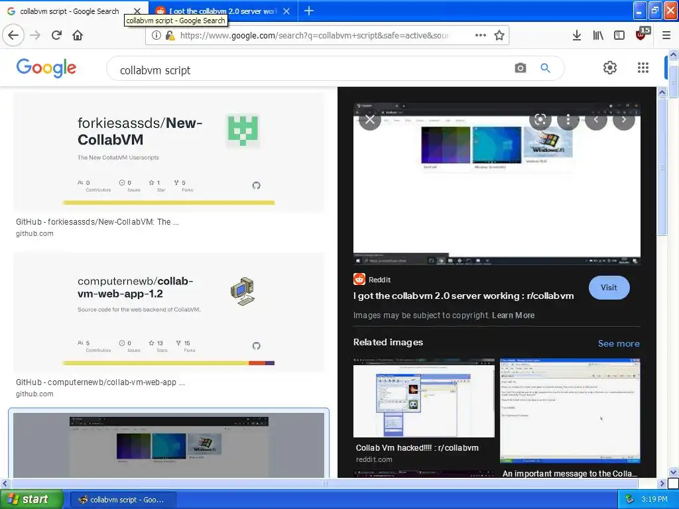This screenshot has width=679, height=509.
Task: Open GitHub computernewb/collab-vm-web-app result link
Action: (x=101, y=382)
